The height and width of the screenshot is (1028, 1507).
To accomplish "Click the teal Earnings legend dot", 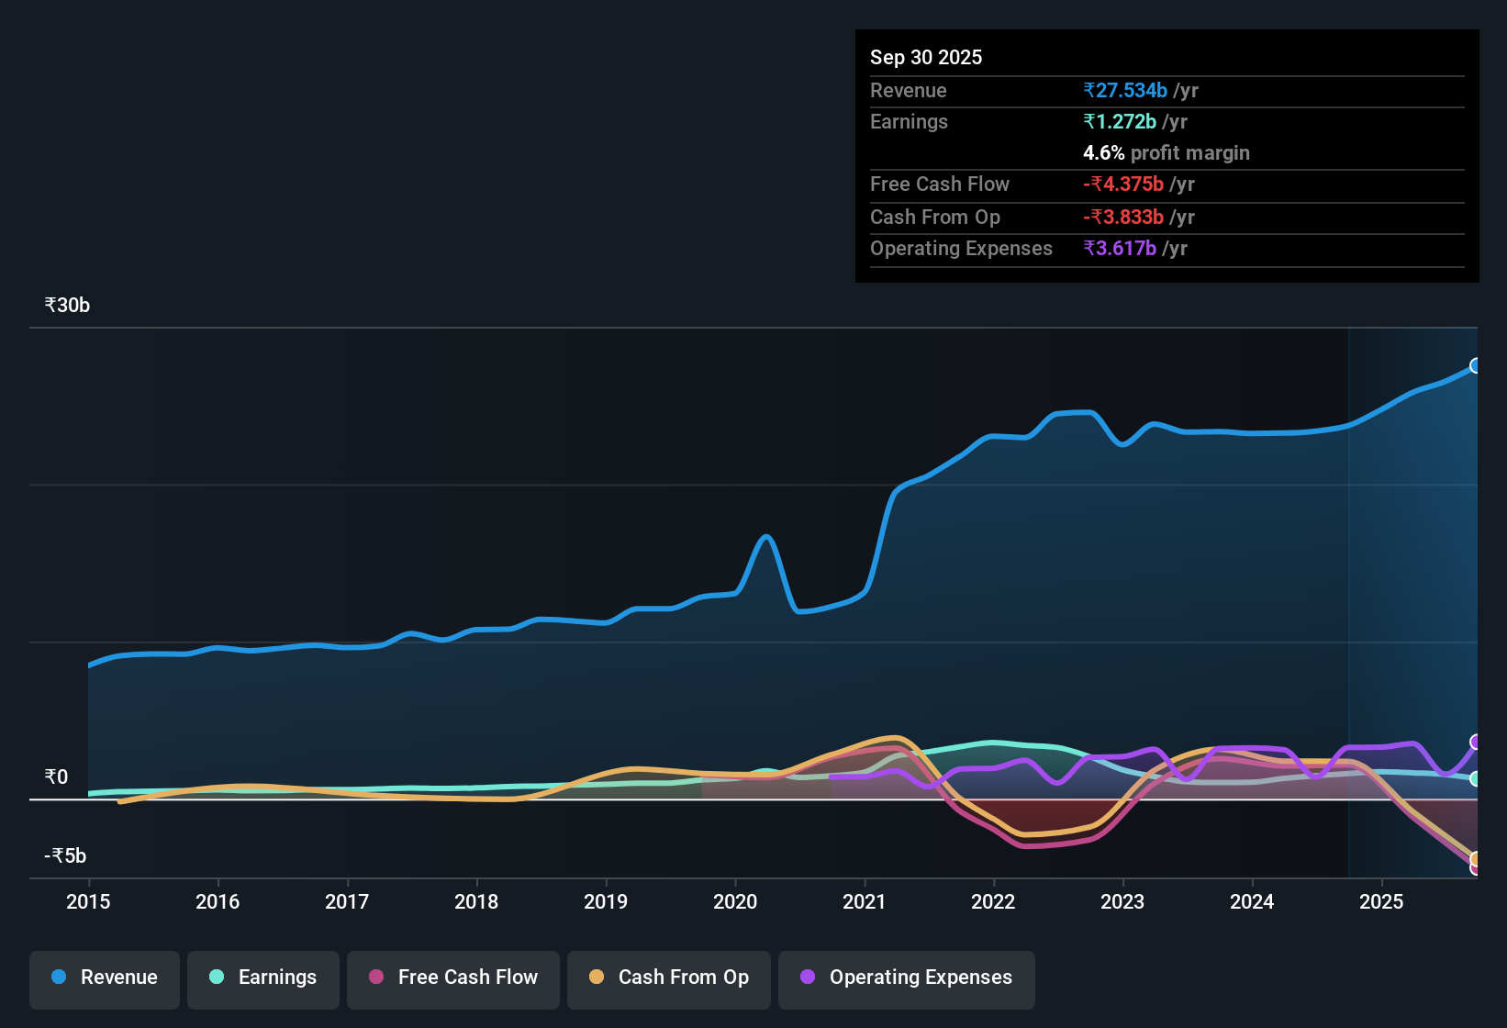I will coord(217,978).
